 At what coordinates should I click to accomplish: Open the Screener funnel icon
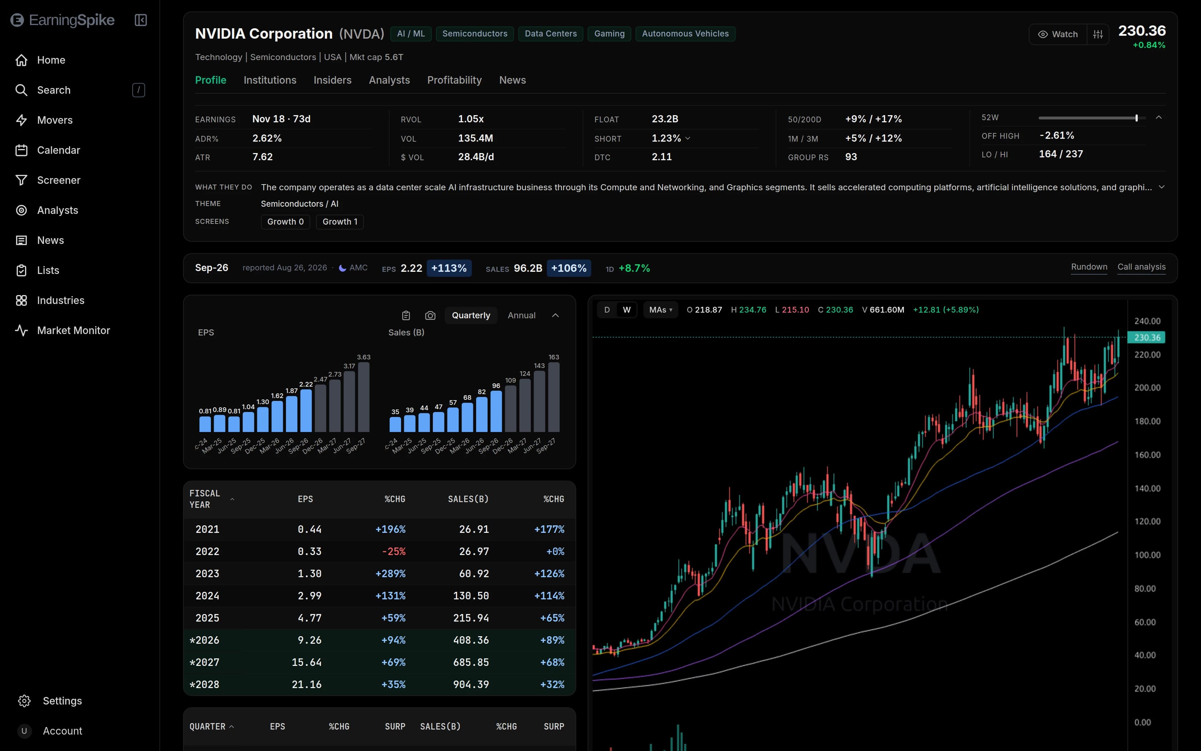tap(21, 180)
